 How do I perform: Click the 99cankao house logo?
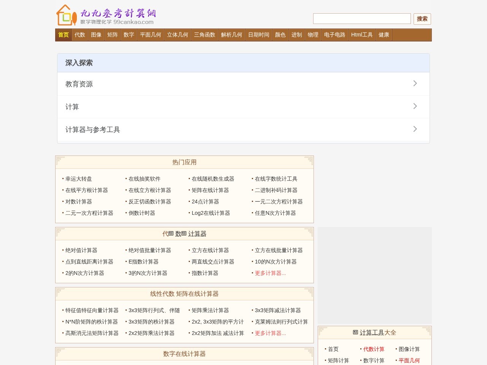(106, 15)
